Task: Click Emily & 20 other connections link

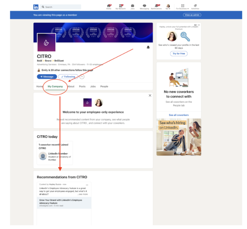Action: click(67, 70)
